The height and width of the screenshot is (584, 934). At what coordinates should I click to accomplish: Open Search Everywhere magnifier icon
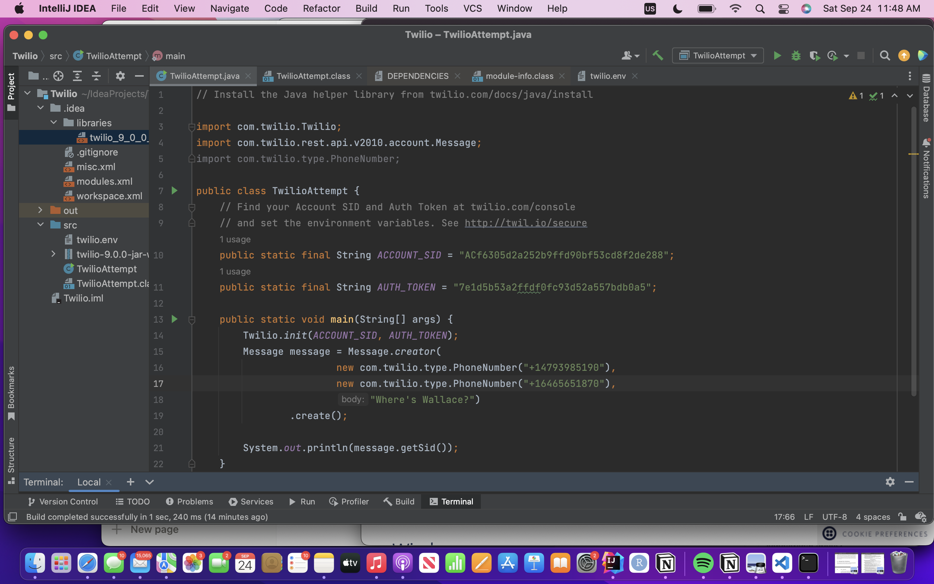pos(885,56)
